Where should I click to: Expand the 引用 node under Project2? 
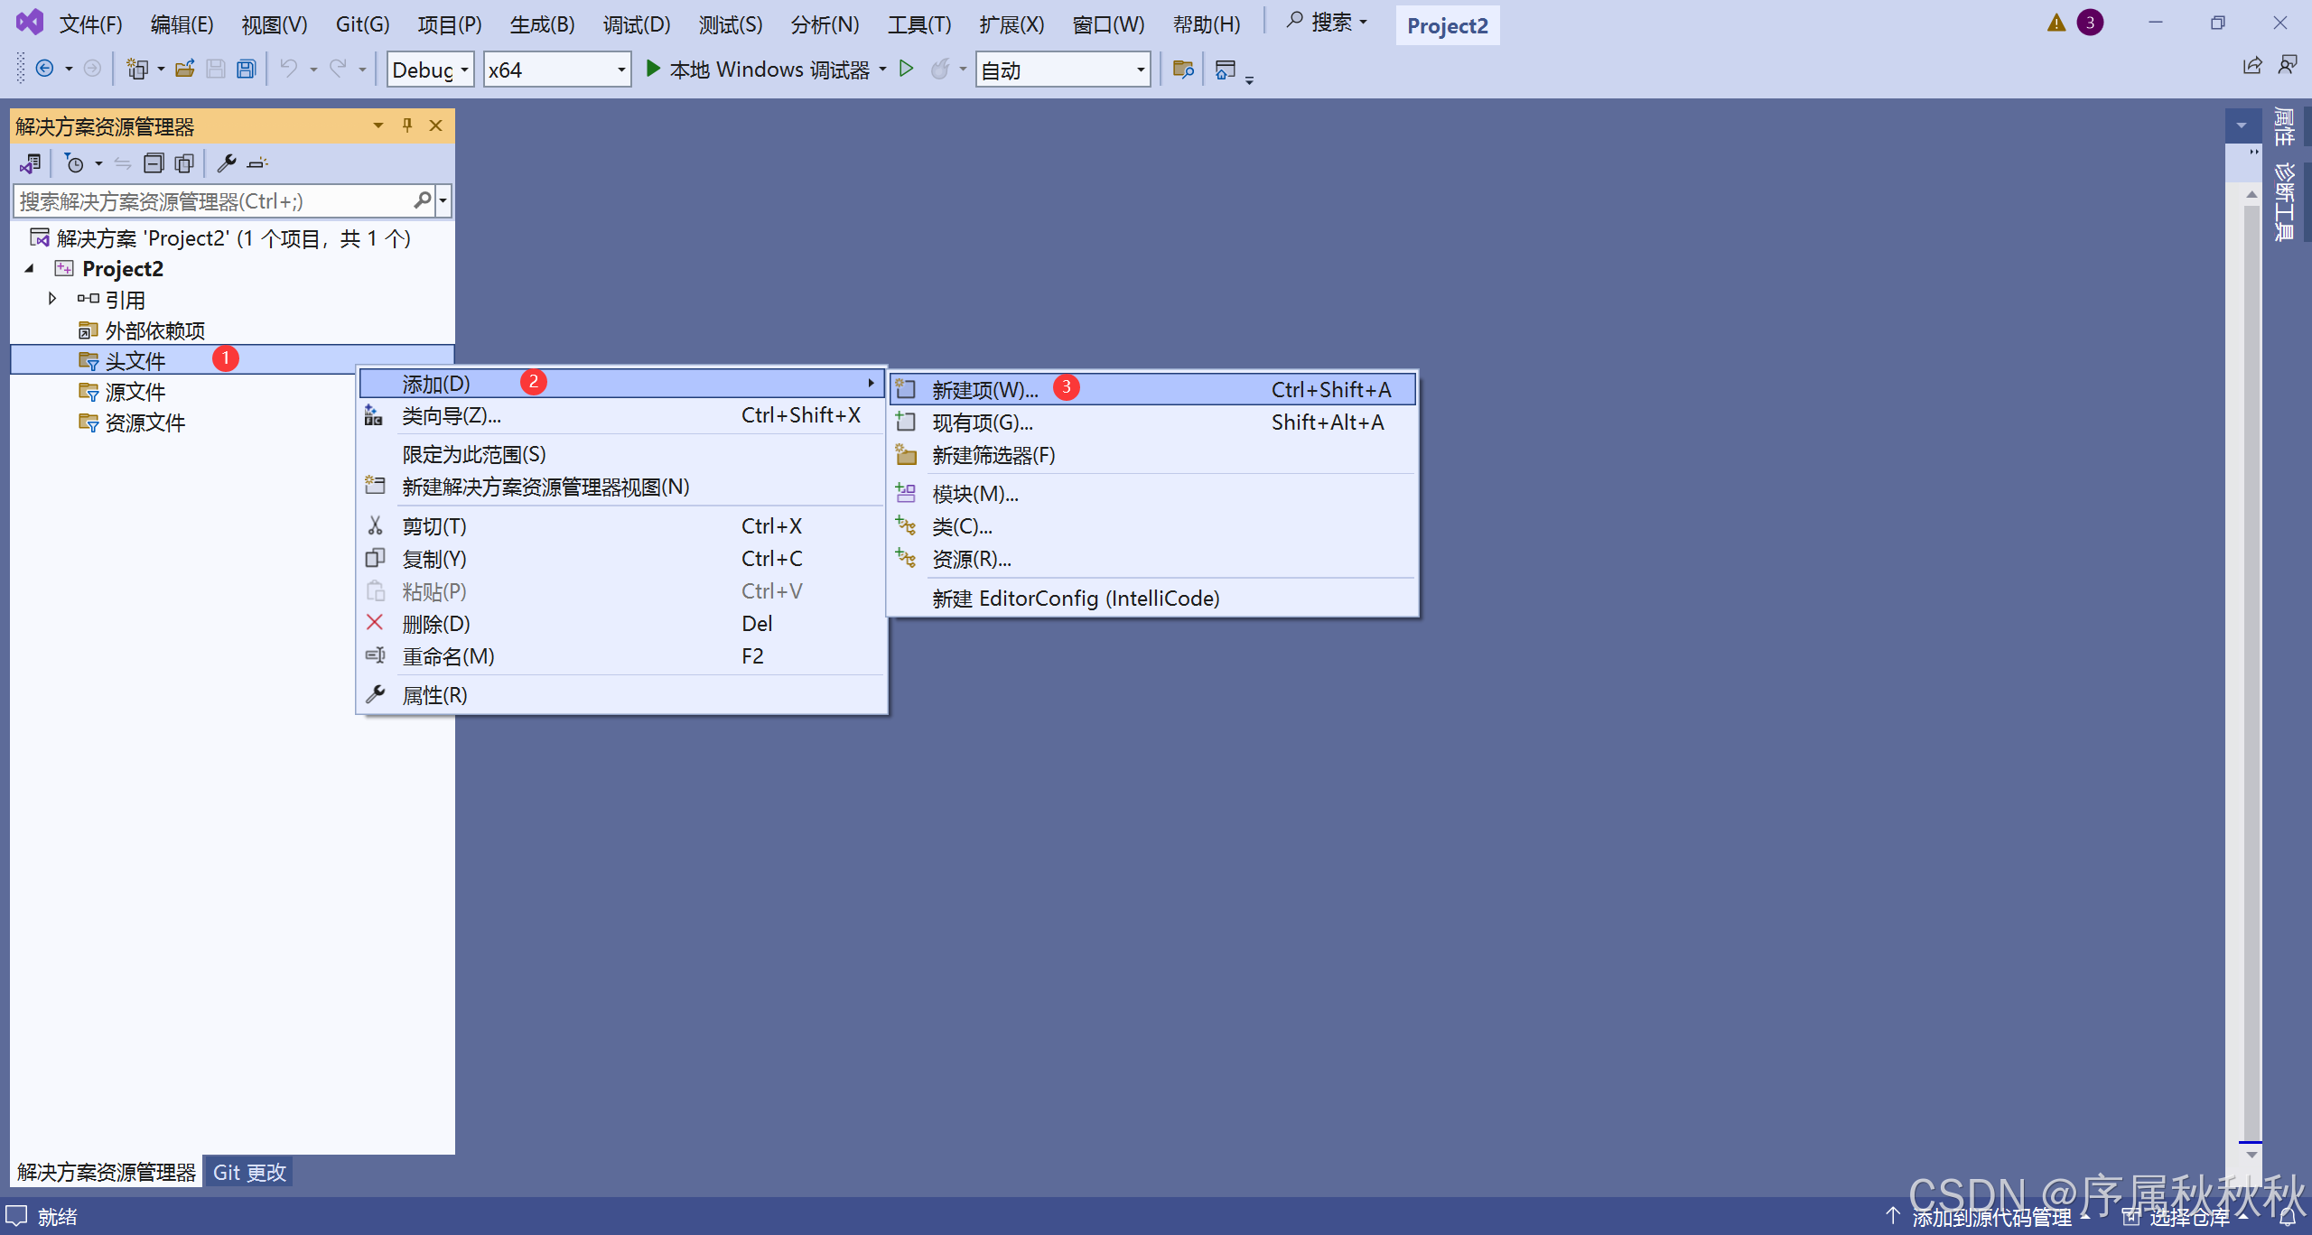tap(51, 298)
